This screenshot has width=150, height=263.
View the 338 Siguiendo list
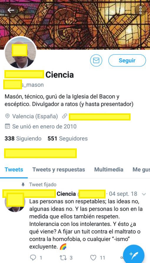pyautogui.click(x=23, y=138)
